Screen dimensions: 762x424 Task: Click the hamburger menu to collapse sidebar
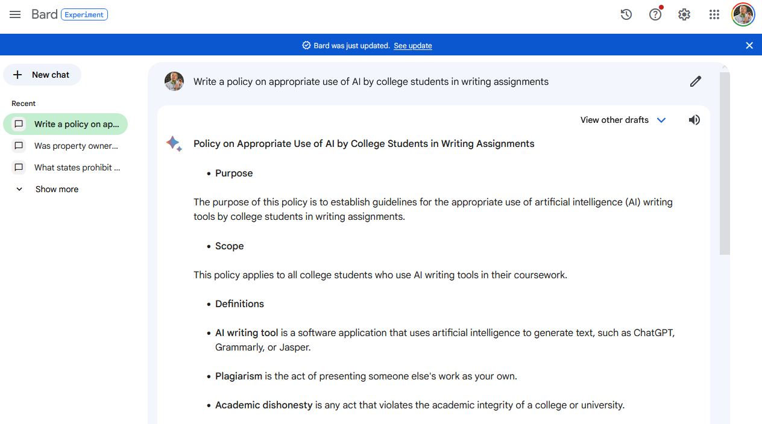tap(15, 14)
